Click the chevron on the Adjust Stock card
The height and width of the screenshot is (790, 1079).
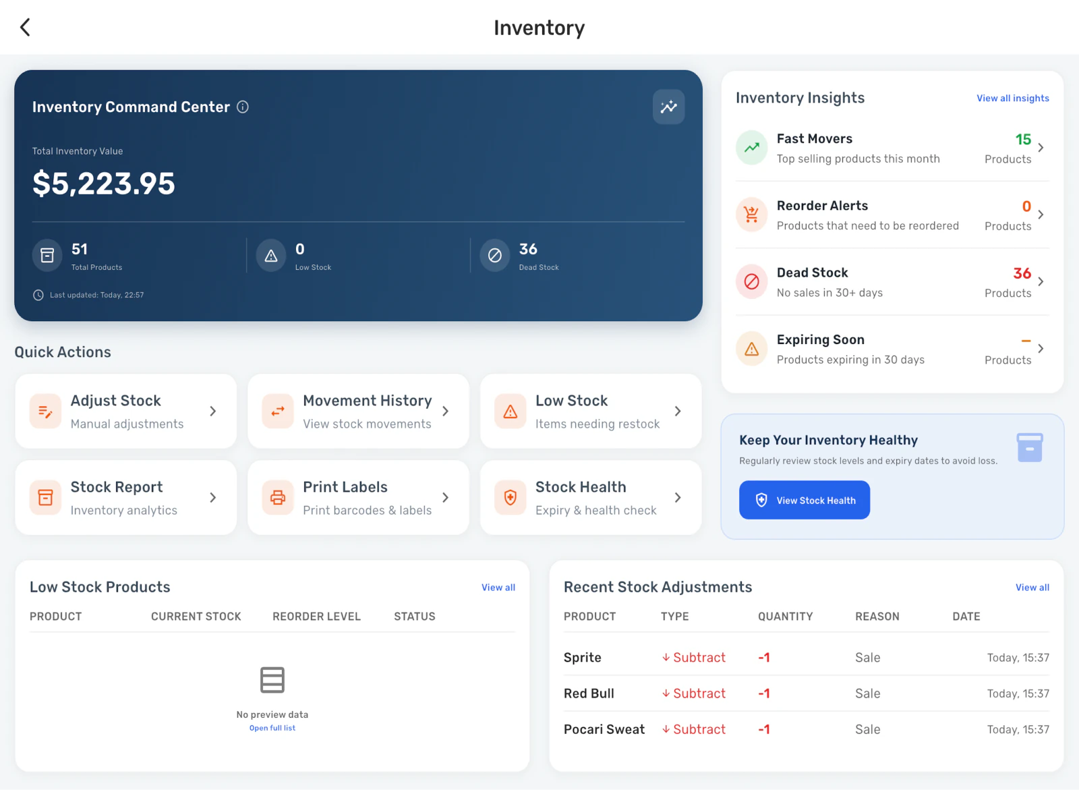coord(213,412)
